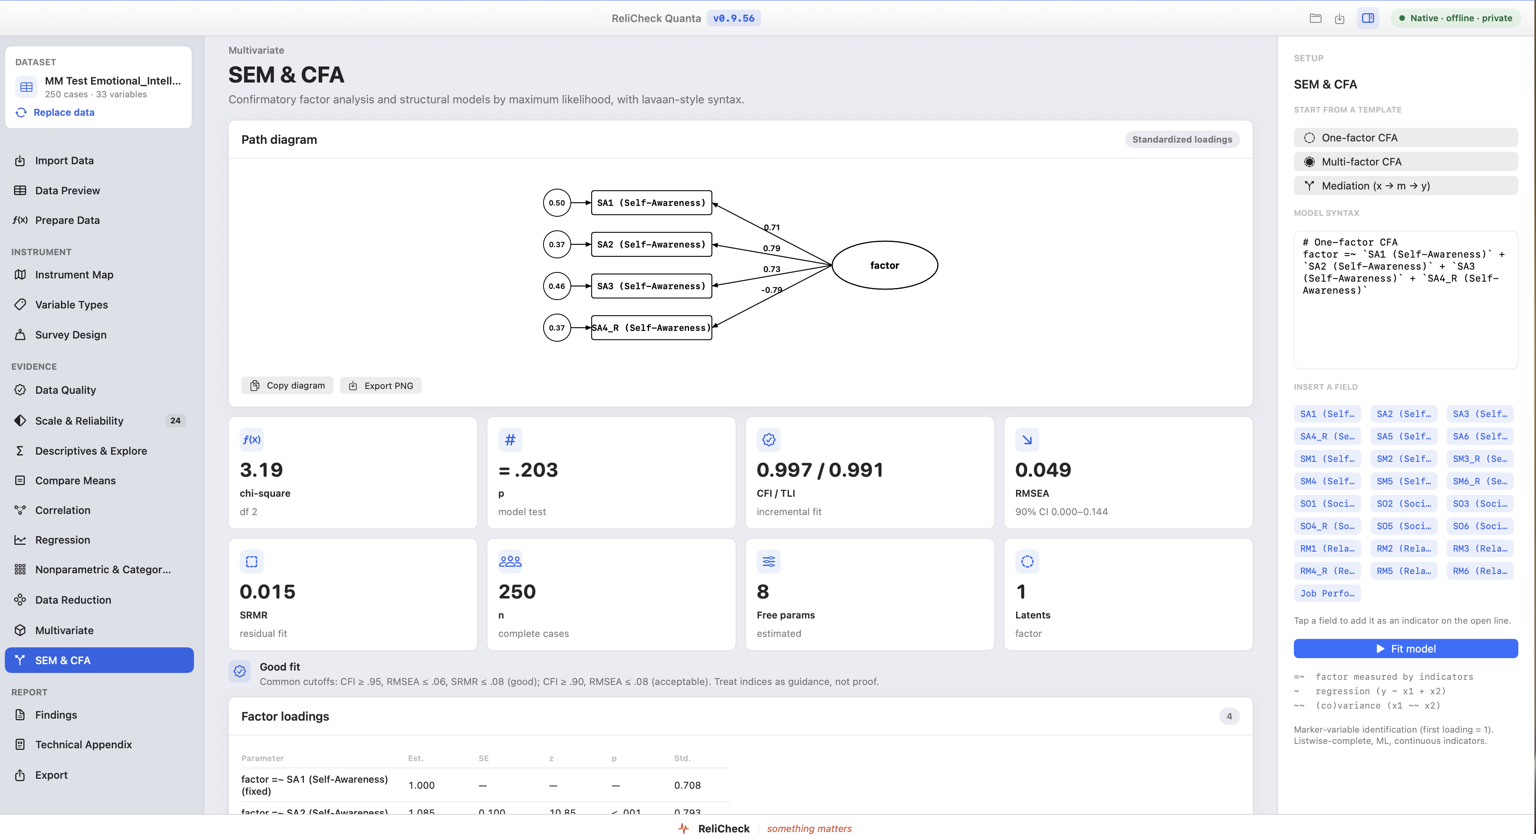Insert the RM6 field chip
The image size is (1536, 834).
(1480, 571)
